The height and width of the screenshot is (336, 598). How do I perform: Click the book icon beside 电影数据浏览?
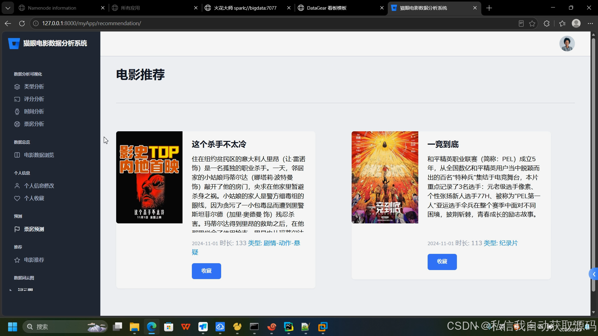17,155
